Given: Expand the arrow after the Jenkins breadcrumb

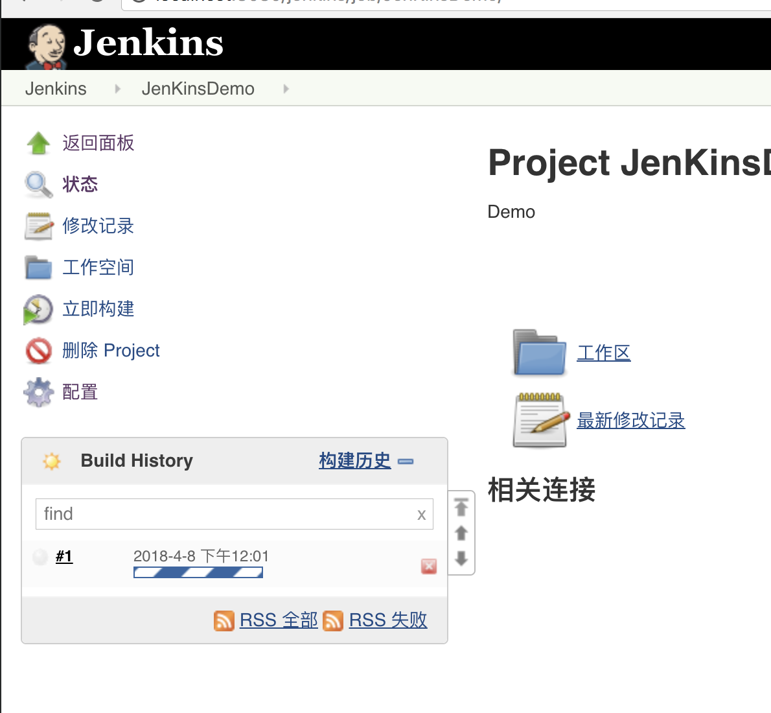Looking at the screenshot, I should tap(117, 89).
